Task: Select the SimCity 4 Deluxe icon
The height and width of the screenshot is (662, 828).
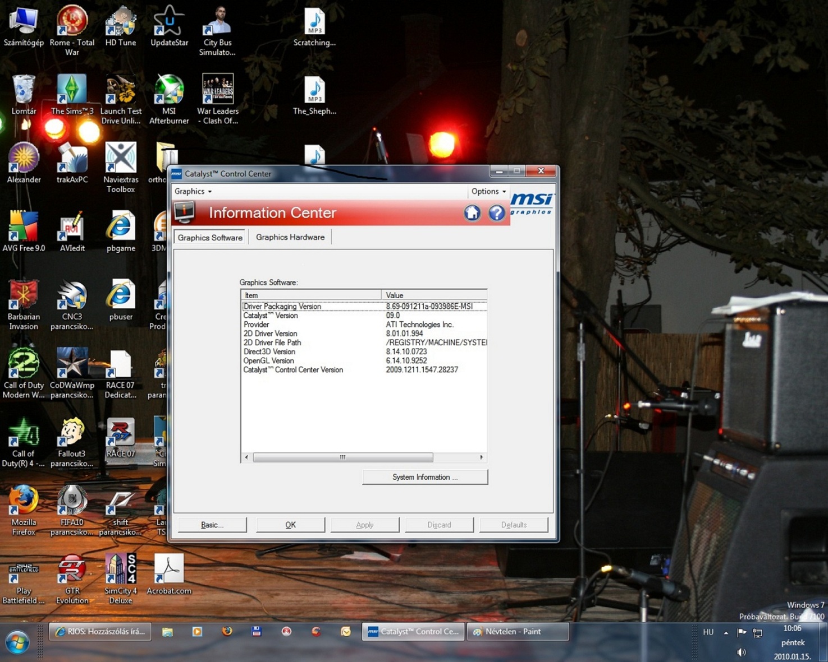Action: click(121, 578)
